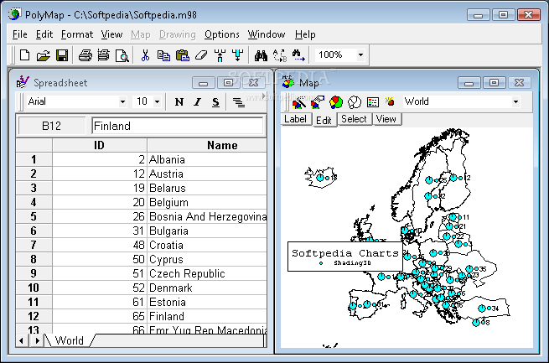Cut selection with the scissors icon
This screenshot has height=363, width=549.
145,55
